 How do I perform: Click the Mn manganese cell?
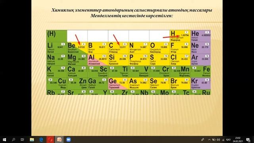[180, 71]
